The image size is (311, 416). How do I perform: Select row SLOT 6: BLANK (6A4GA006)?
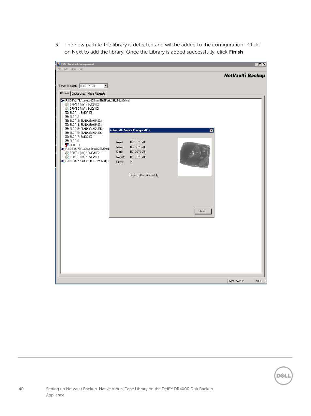tap(86, 133)
